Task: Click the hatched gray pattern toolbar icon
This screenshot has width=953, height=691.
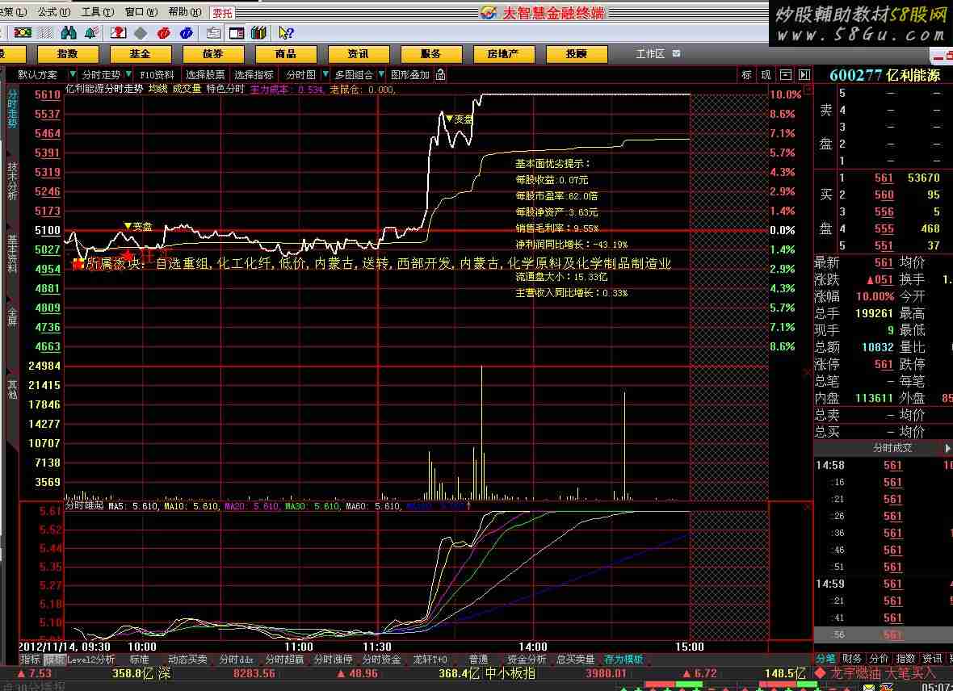Action: coord(46,33)
